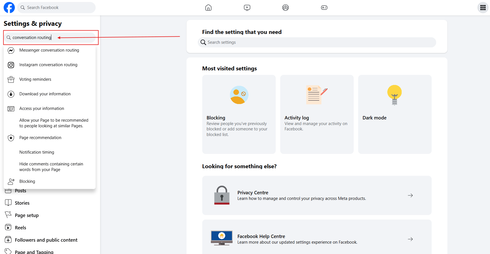Choose Download your information result
Viewport: 490px width, 254px height.
pos(45,94)
